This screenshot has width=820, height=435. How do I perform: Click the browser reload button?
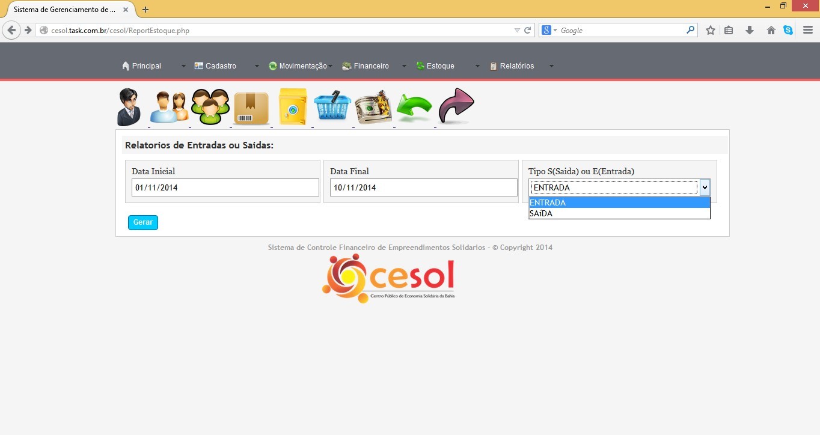tap(528, 30)
